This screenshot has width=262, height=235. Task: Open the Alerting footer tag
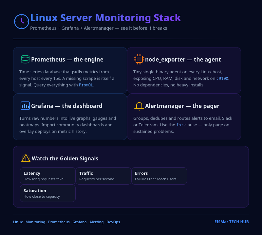pyautogui.click(x=96, y=222)
